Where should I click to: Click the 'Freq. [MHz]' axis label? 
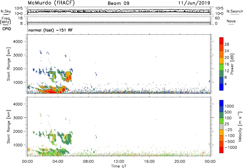tap(6, 20)
